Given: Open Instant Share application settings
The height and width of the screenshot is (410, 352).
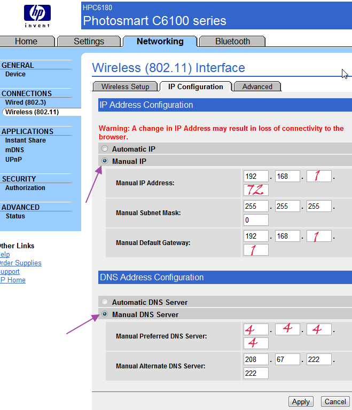Looking at the screenshot, I should (26, 140).
